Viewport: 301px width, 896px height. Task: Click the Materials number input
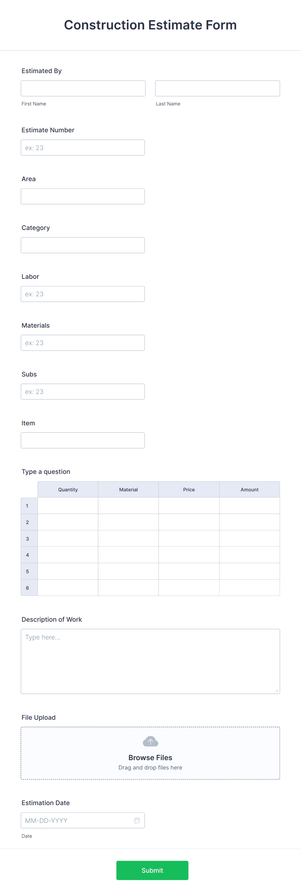click(83, 343)
